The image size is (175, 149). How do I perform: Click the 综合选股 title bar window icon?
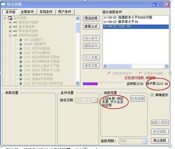[x=3, y=4]
